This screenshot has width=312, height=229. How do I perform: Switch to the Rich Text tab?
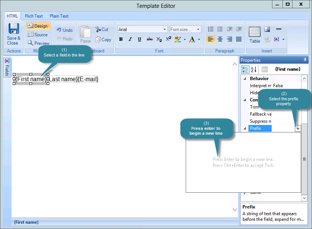click(x=34, y=16)
